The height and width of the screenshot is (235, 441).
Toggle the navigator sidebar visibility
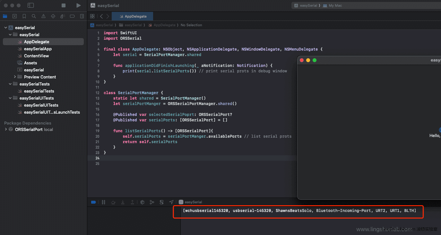pos(31,5)
